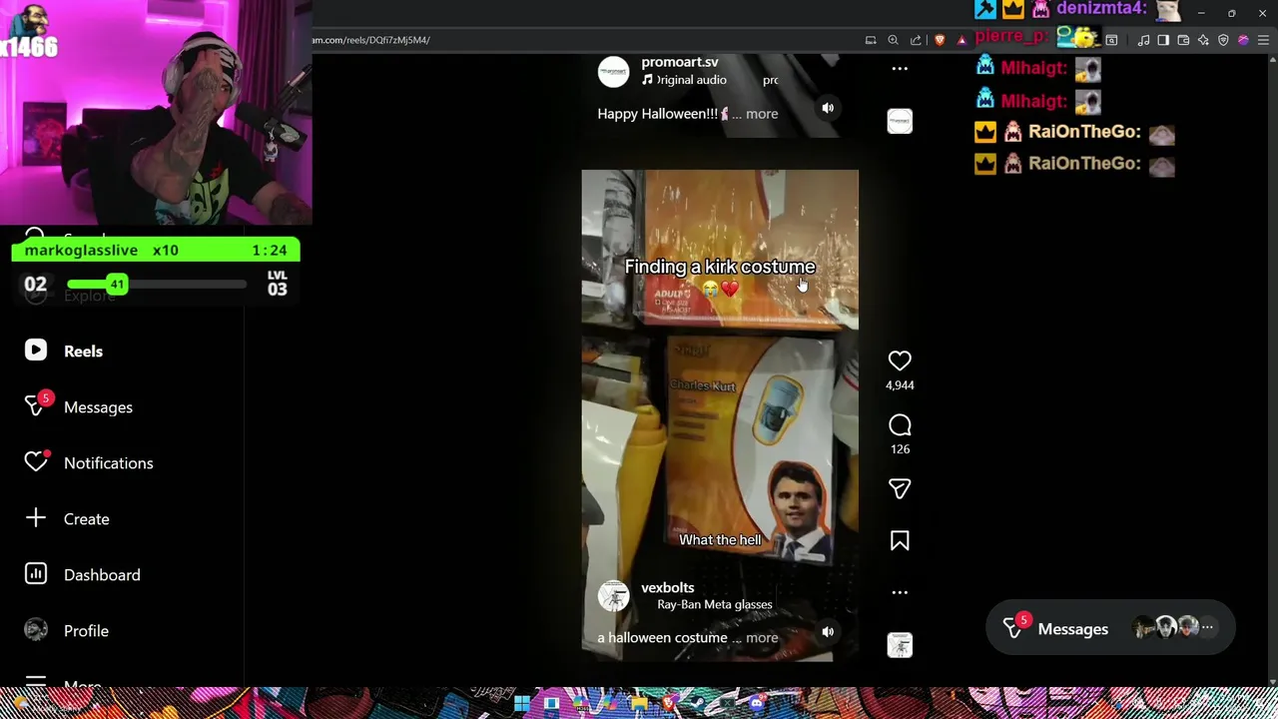
Task: Open the floating Messages button
Action: pos(1110,628)
